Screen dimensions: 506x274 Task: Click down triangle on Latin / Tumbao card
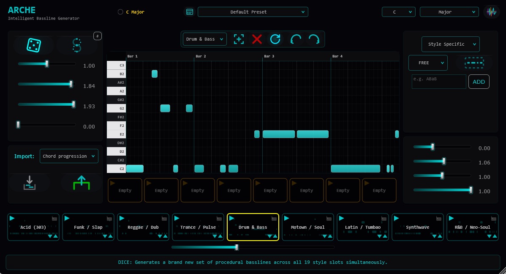(379, 236)
